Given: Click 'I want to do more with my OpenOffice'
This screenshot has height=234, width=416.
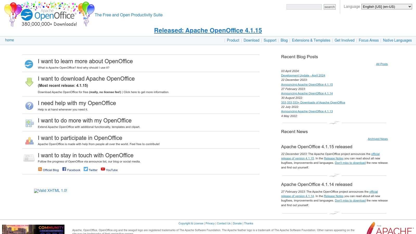Looking at the screenshot, I should coord(85,121).
